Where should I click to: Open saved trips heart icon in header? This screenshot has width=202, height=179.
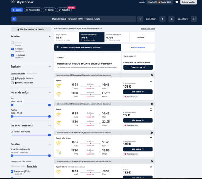click(176, 2)
